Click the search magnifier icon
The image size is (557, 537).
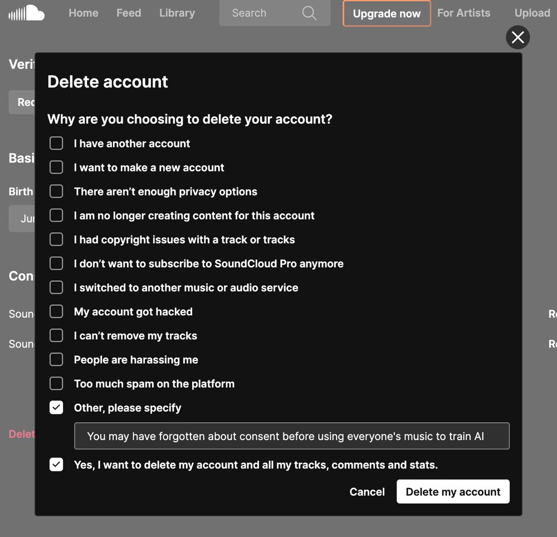309,13
